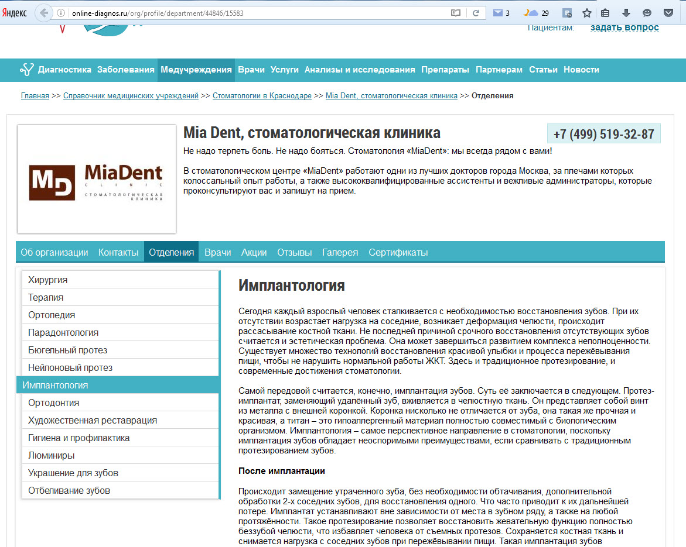The height and width of the screenshot is (547, 686).
Task: Open Диагностика in the main menu
Action: (x=64, y=70)
